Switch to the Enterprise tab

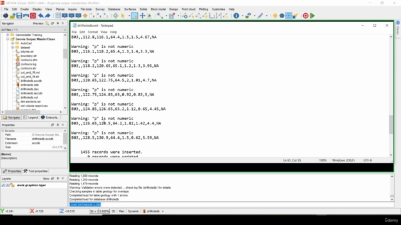50,117
